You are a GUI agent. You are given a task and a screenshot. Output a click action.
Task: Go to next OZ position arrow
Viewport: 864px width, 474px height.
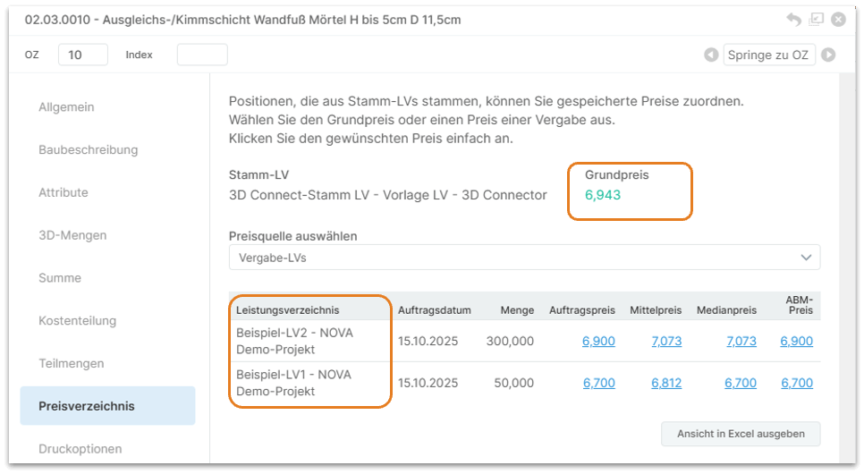point(828,55)
